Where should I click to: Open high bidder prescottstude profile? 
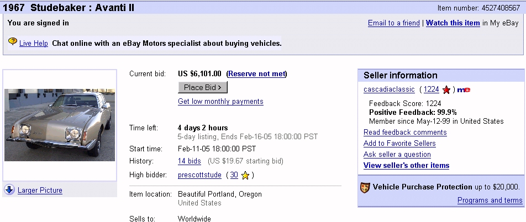(x=199, y=175)
